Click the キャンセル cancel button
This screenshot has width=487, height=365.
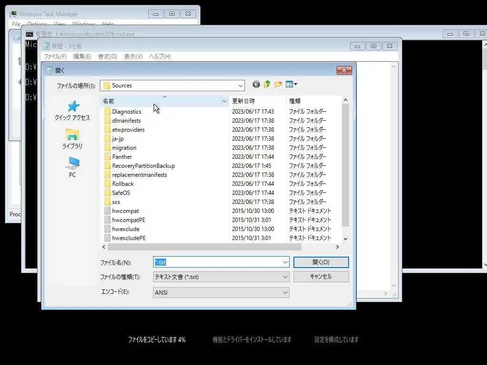[x=321, y=277]
